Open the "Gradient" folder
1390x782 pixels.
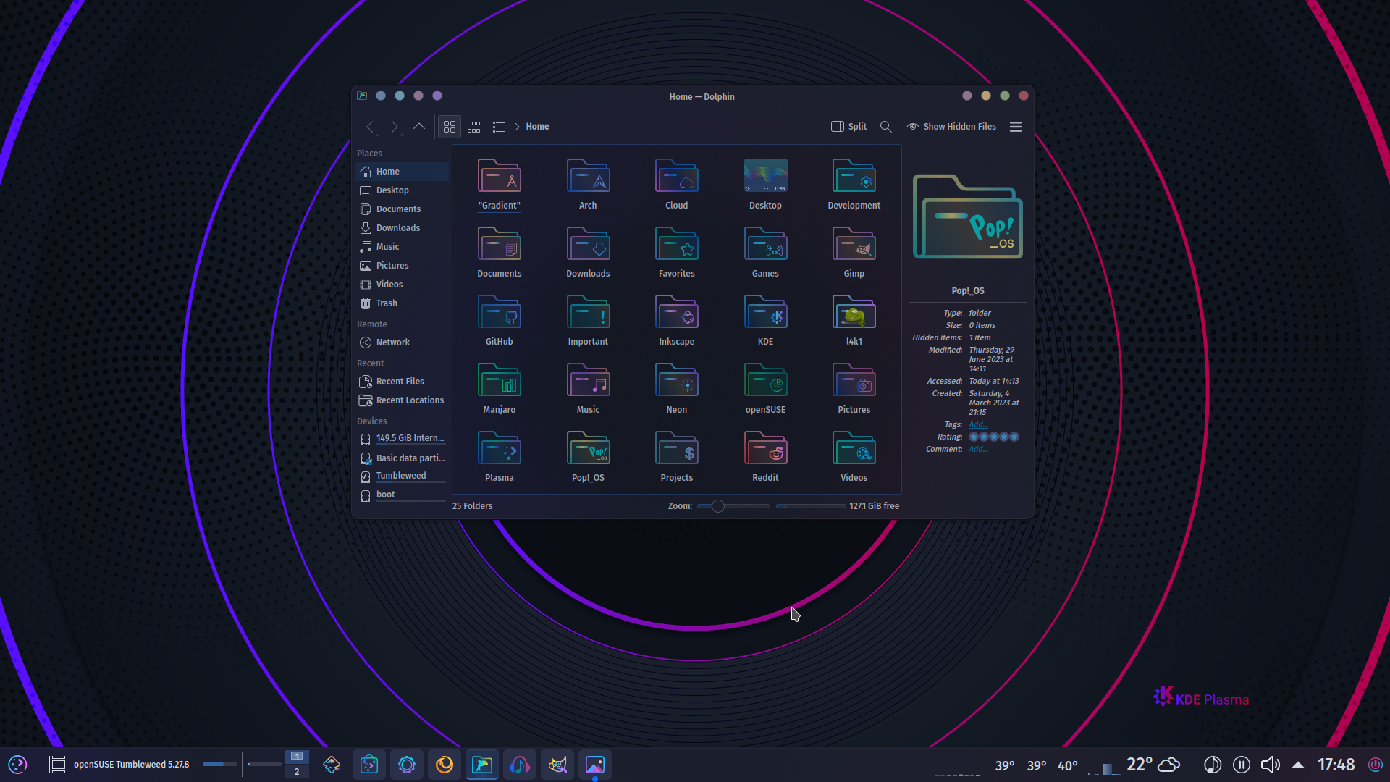[499, 184]
